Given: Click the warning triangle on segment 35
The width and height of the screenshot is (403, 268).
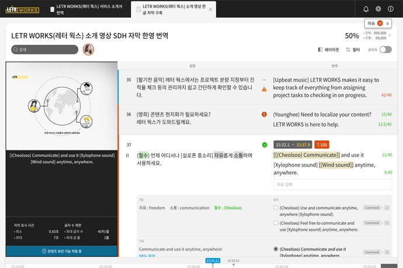Looking at the screenshot, I should click(264, 89).
